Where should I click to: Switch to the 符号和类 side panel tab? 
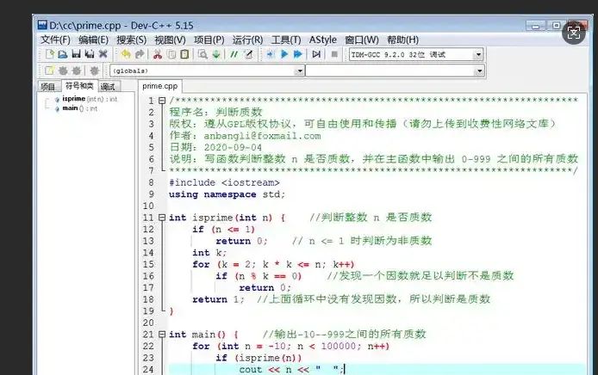coord(80,86)
